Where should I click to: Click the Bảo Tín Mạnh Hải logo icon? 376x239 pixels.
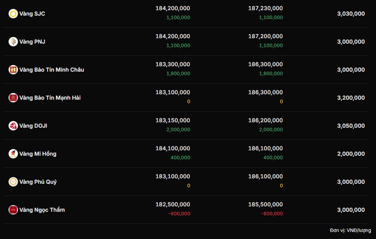point(13,98)
